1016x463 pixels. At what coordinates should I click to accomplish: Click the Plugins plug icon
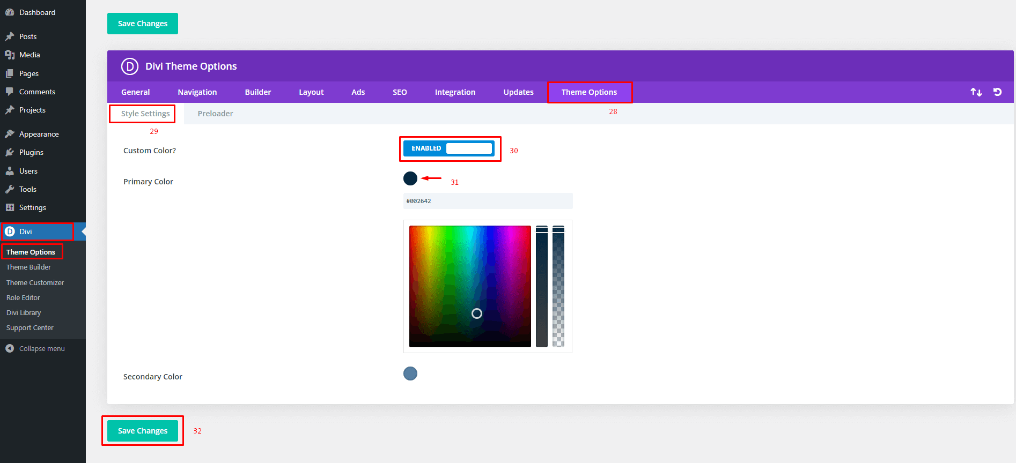point(10,152)
